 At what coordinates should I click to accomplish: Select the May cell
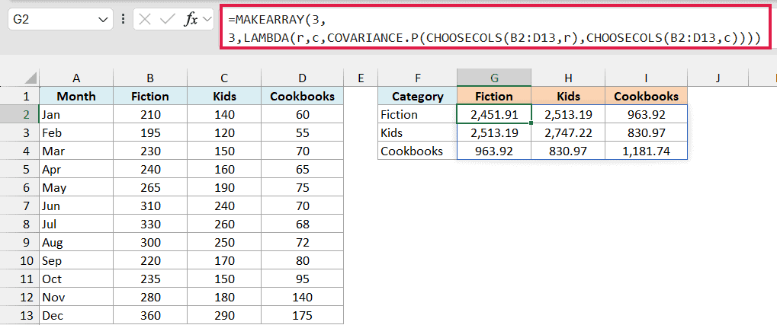[76, 187]
